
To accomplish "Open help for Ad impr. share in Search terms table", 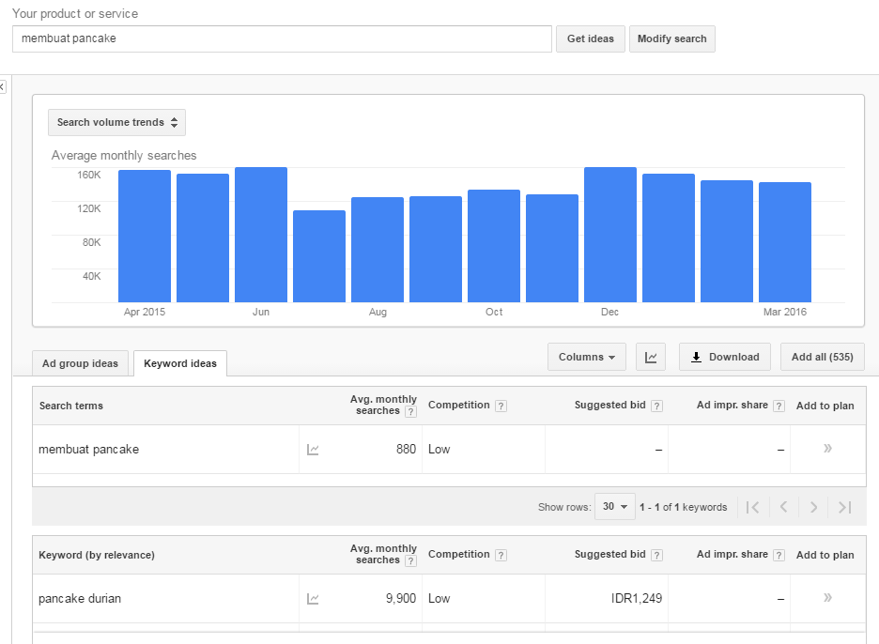I will click(779, 406).
